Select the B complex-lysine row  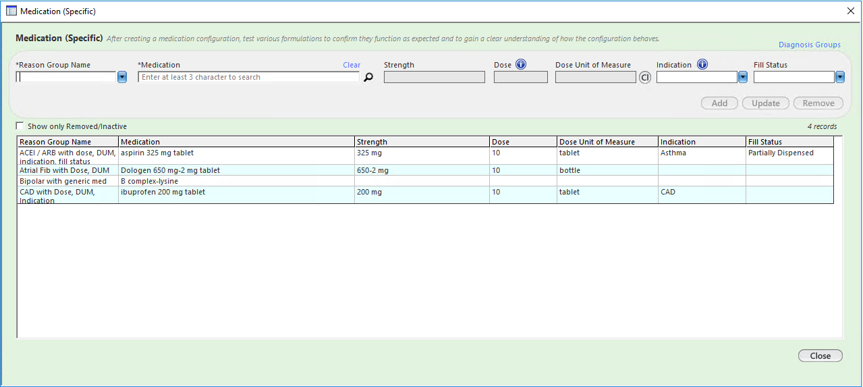click(x=425, y=181)
